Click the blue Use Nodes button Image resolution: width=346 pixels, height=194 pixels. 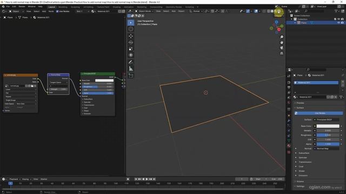point(318,113)
